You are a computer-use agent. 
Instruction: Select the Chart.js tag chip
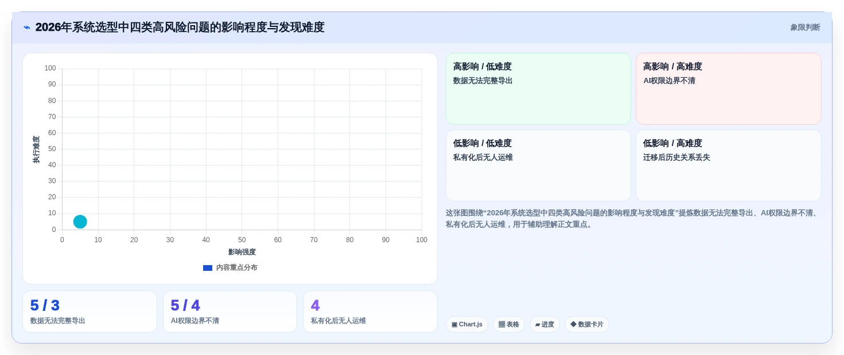(467, 325)
